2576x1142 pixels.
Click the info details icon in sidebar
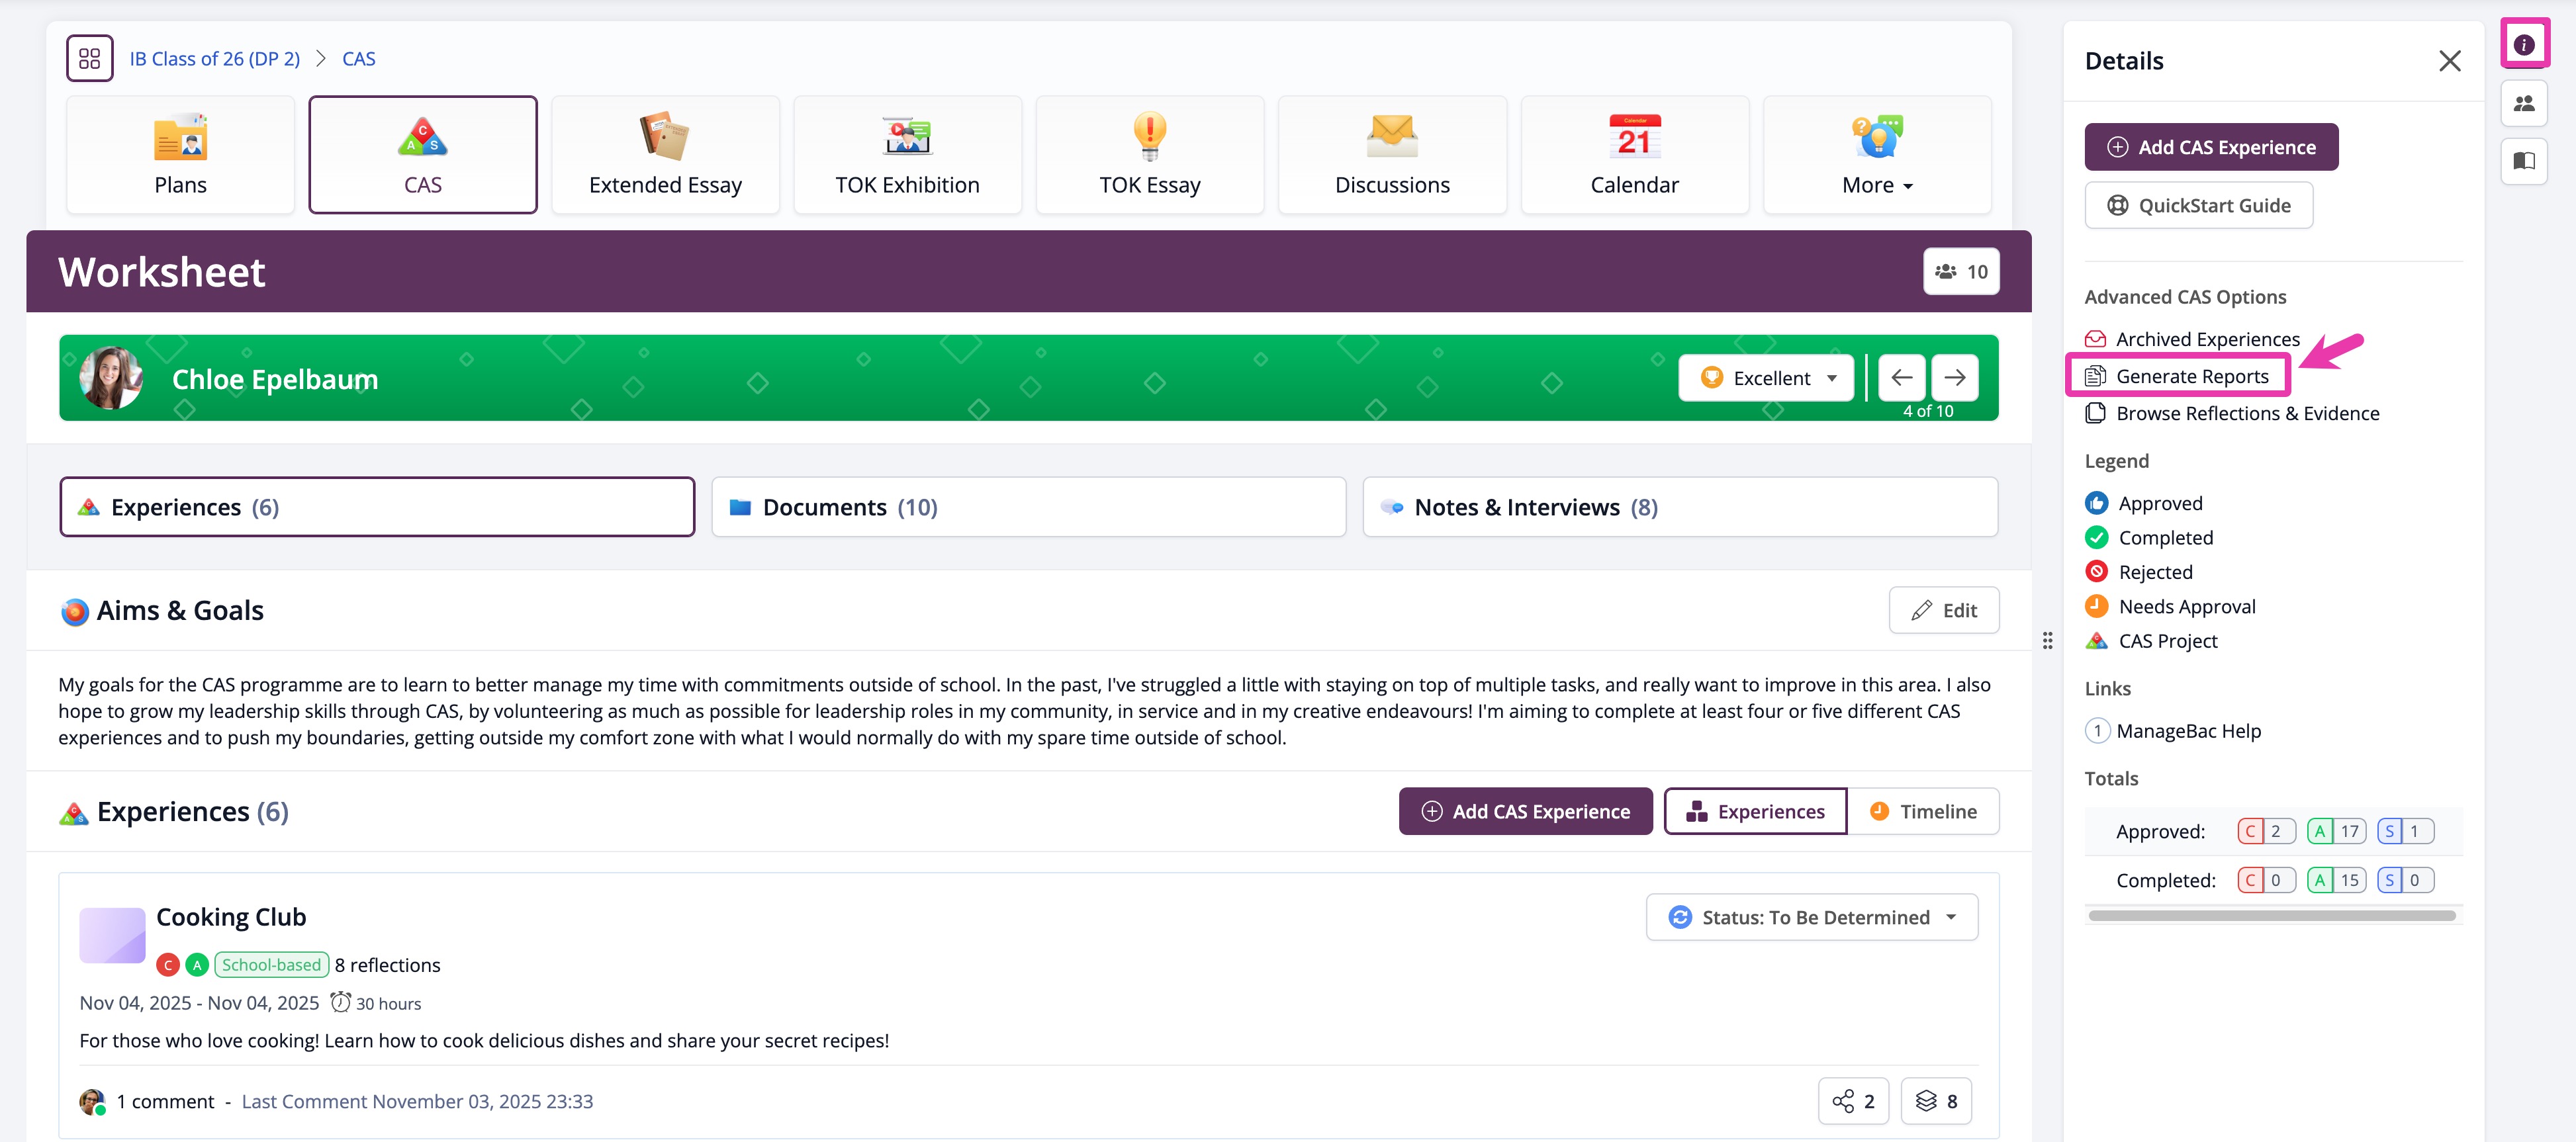(2523, 45)
